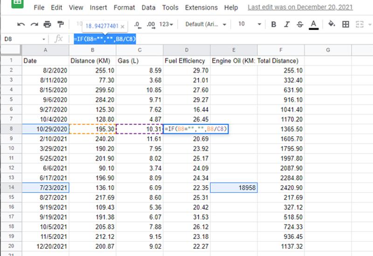
Task: Select distance cell 255.10 in column B
Action: pyautogui.click(x=92, y=71)
